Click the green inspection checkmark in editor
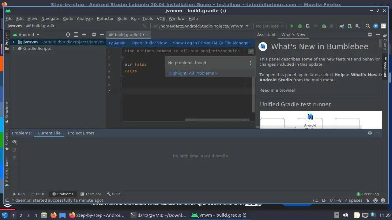The width and height of the screenshot is (392, 220). [x=251, y=51]
